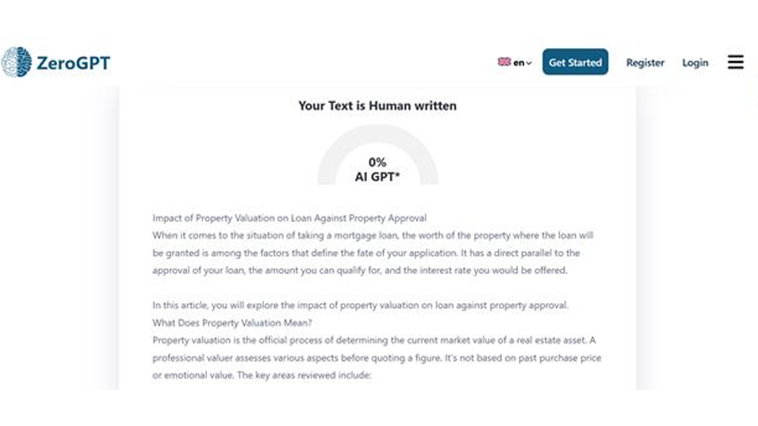The image size is (758, 426).
Task: Click the "key areas reviewed include" line
Action: (x=263, y=376)
